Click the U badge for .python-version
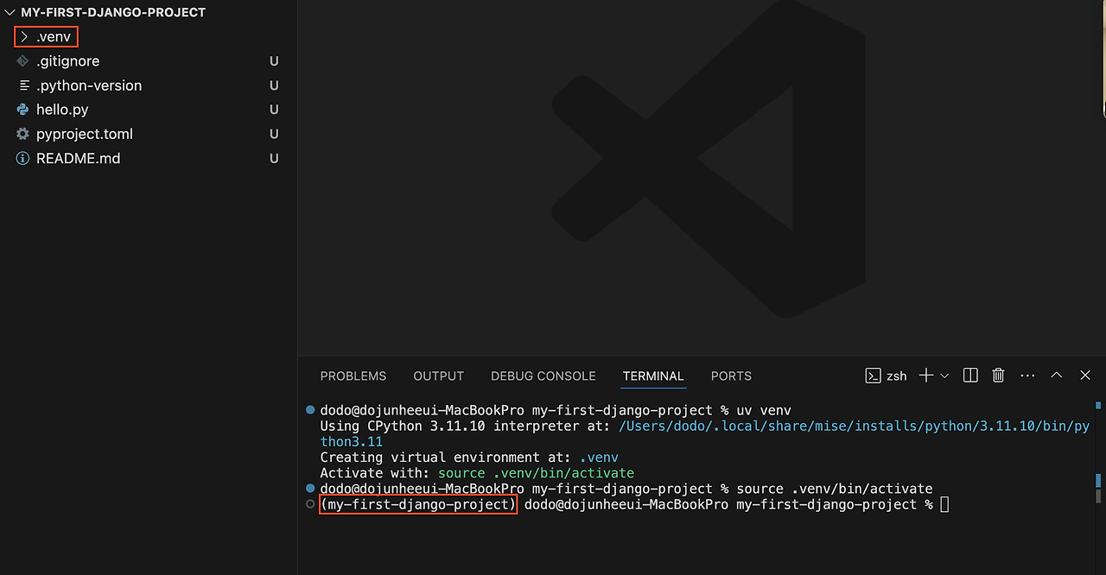The width and height of the screenshot is (1106, 575). click(x=274, y=85)
